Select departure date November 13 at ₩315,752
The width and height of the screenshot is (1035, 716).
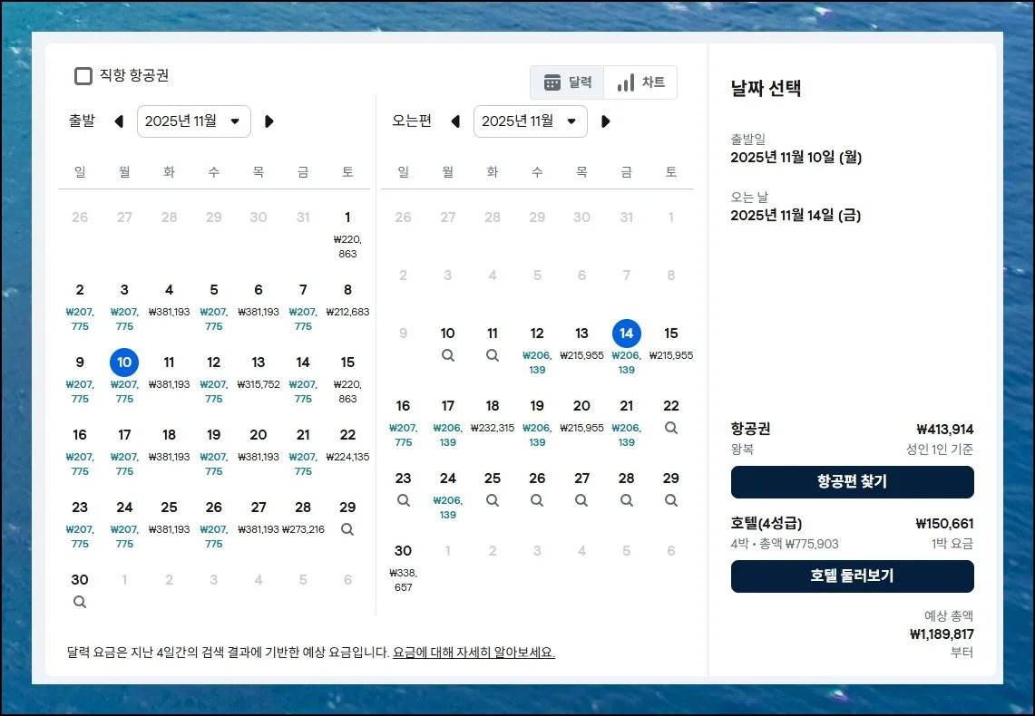pyautogui.click(x=259, y=372)
